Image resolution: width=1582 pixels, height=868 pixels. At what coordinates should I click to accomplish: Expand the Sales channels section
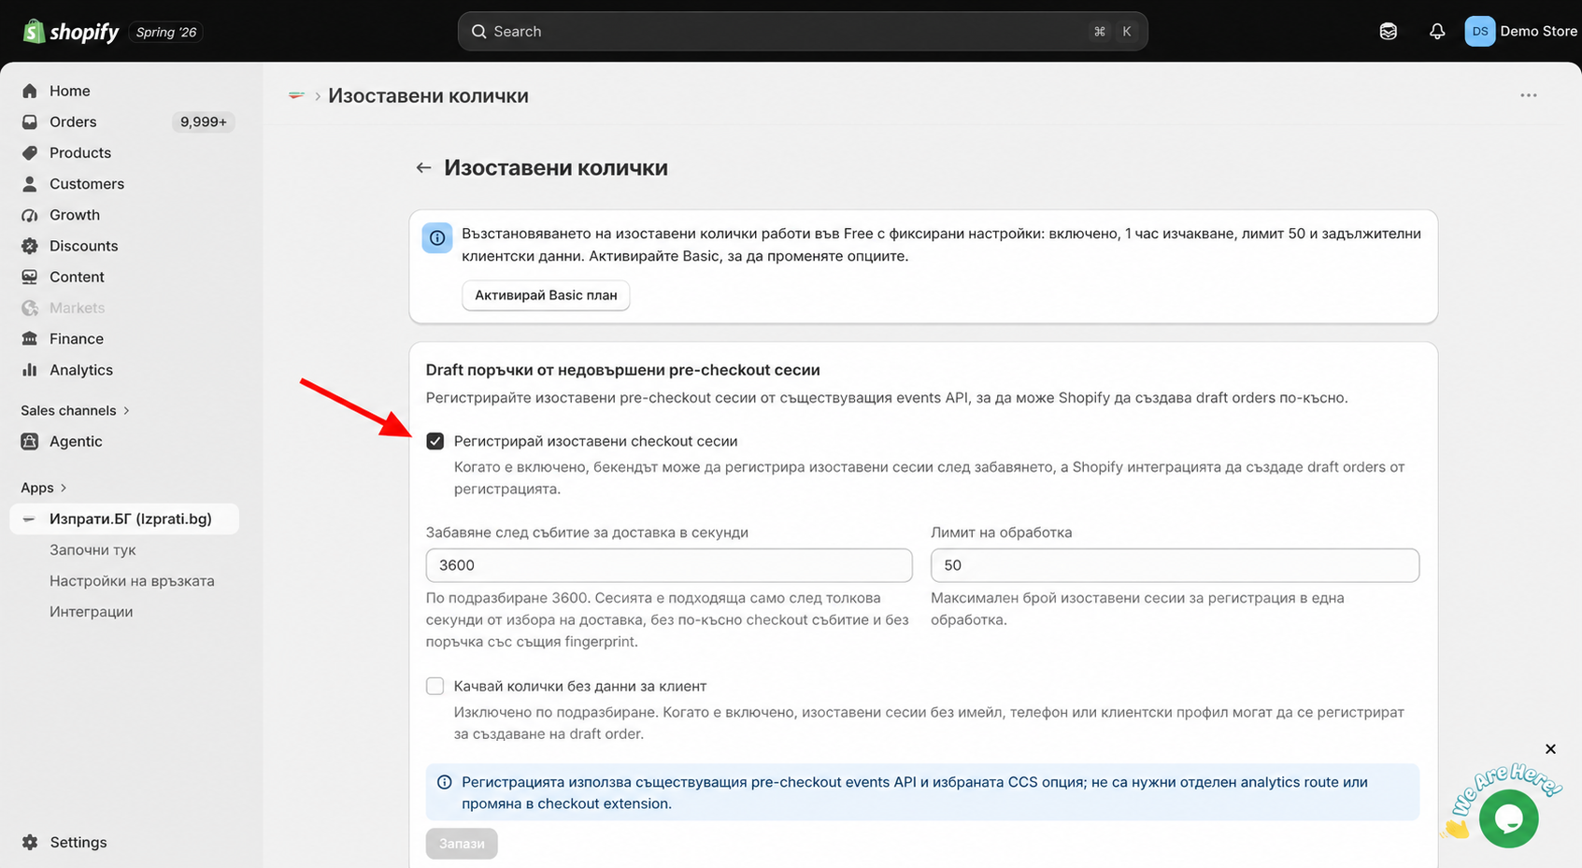[x=75, y=410]
